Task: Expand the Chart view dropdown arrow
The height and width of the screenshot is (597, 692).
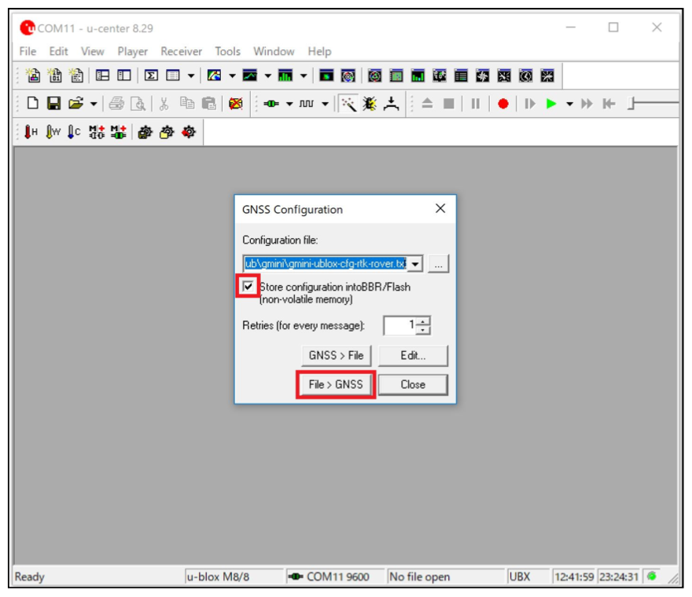Action: click(268, 76)
